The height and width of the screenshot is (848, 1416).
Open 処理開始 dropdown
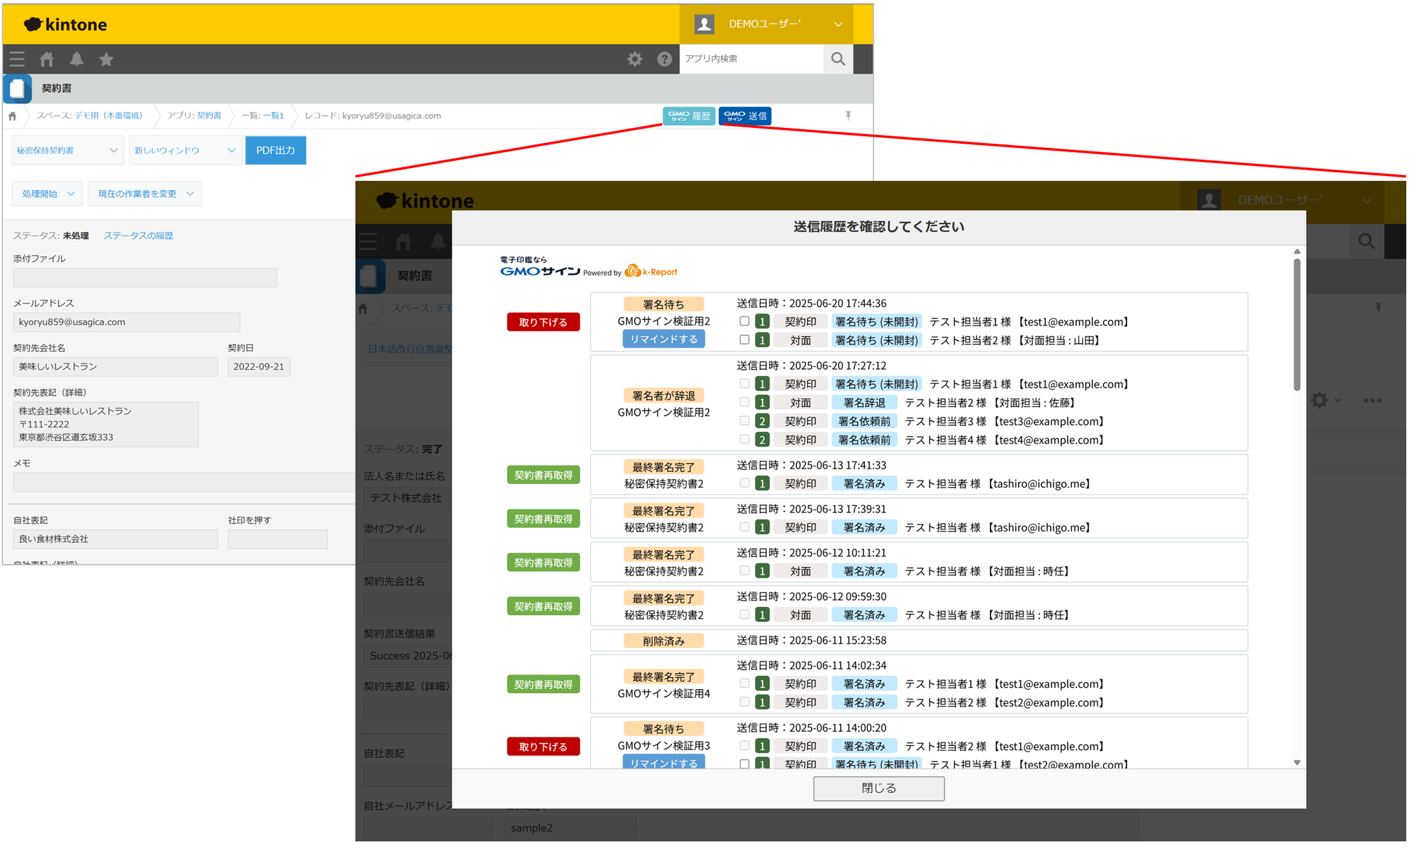click(47, 194)
